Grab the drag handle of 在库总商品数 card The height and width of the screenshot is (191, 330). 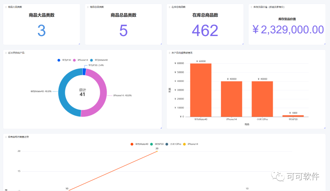[x=169, y=7]
